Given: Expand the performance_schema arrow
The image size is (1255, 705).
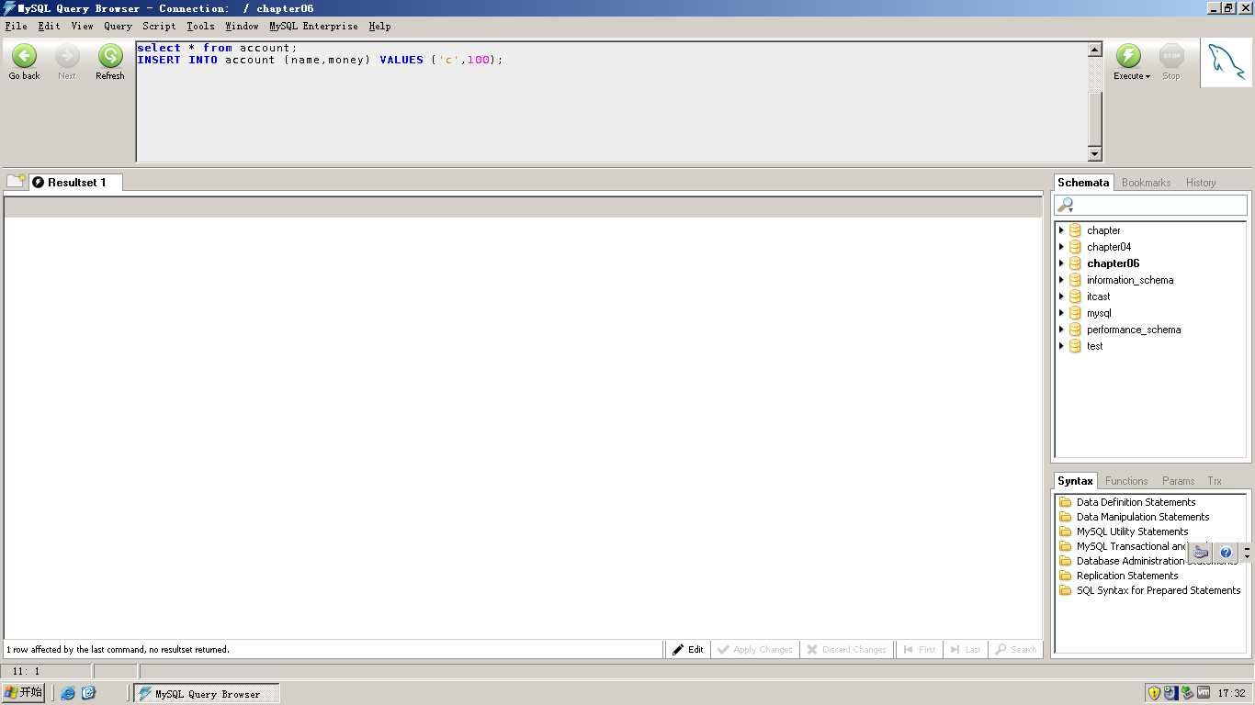Looking at the screenshot, I should coord(1061,330).
